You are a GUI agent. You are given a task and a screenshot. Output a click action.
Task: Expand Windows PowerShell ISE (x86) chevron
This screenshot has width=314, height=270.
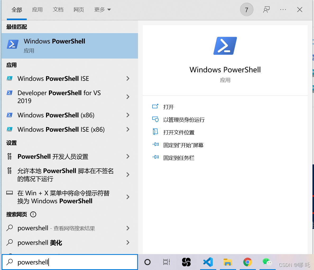[x=128, y=129]
